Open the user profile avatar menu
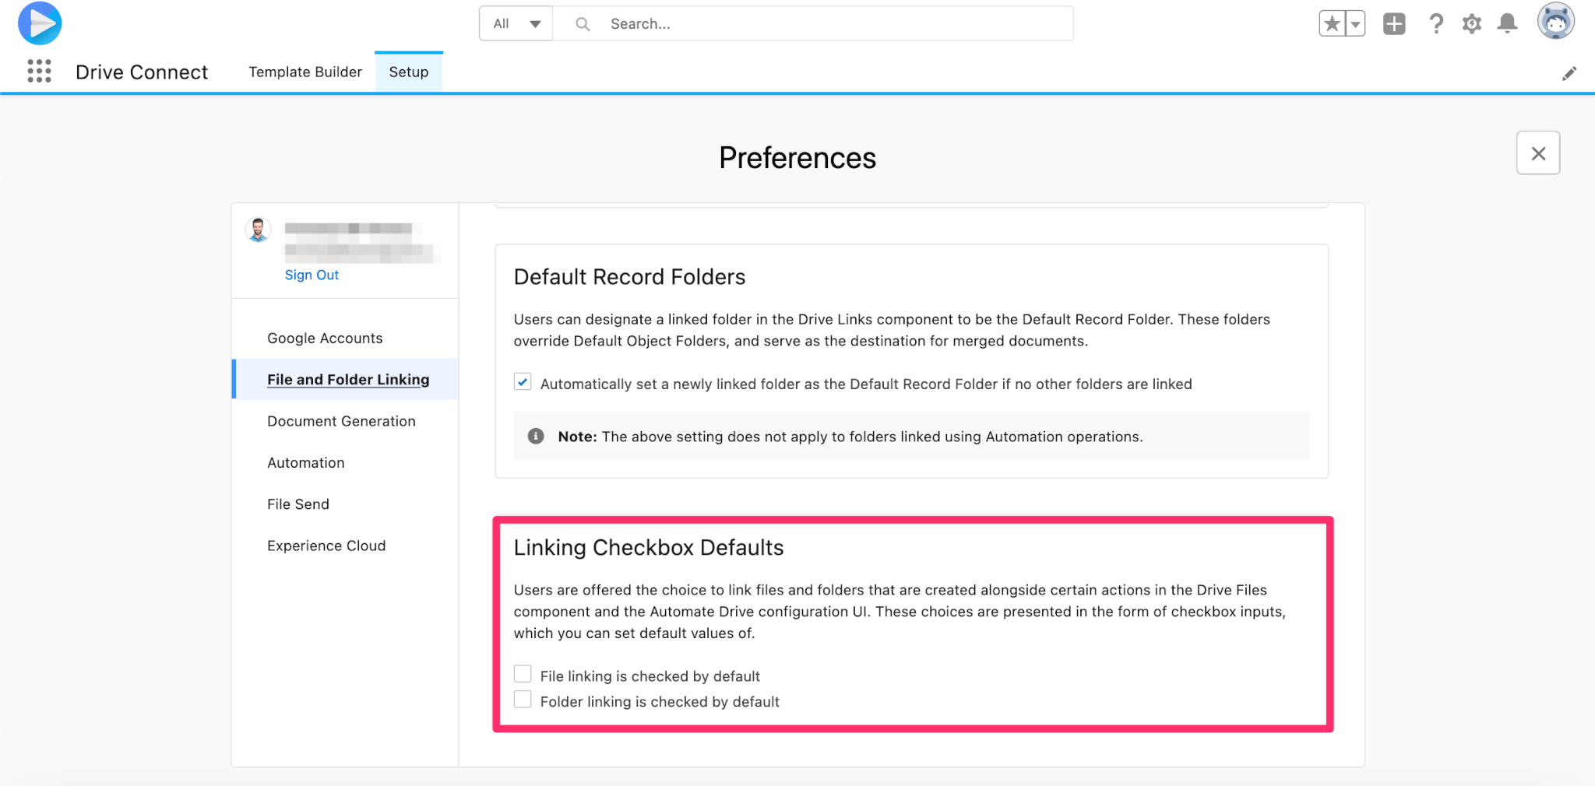Viewport: 1595px width, 786px height. (1556, 21)
